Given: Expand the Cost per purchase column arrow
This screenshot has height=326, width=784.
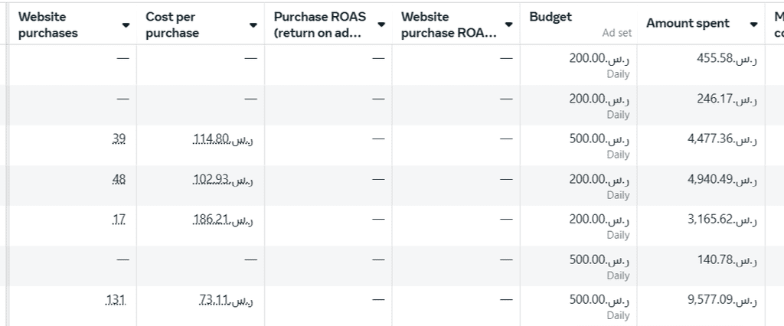Looking at the screenshot, I should [253, 24].
